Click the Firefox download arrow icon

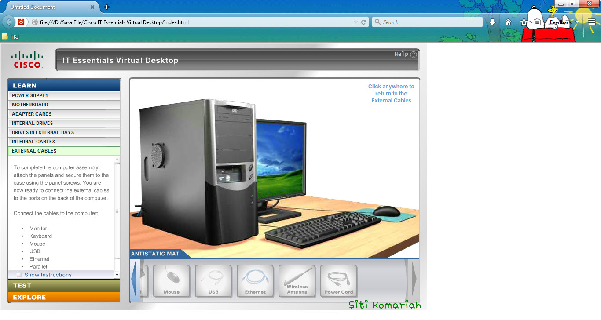pos(492,22)
